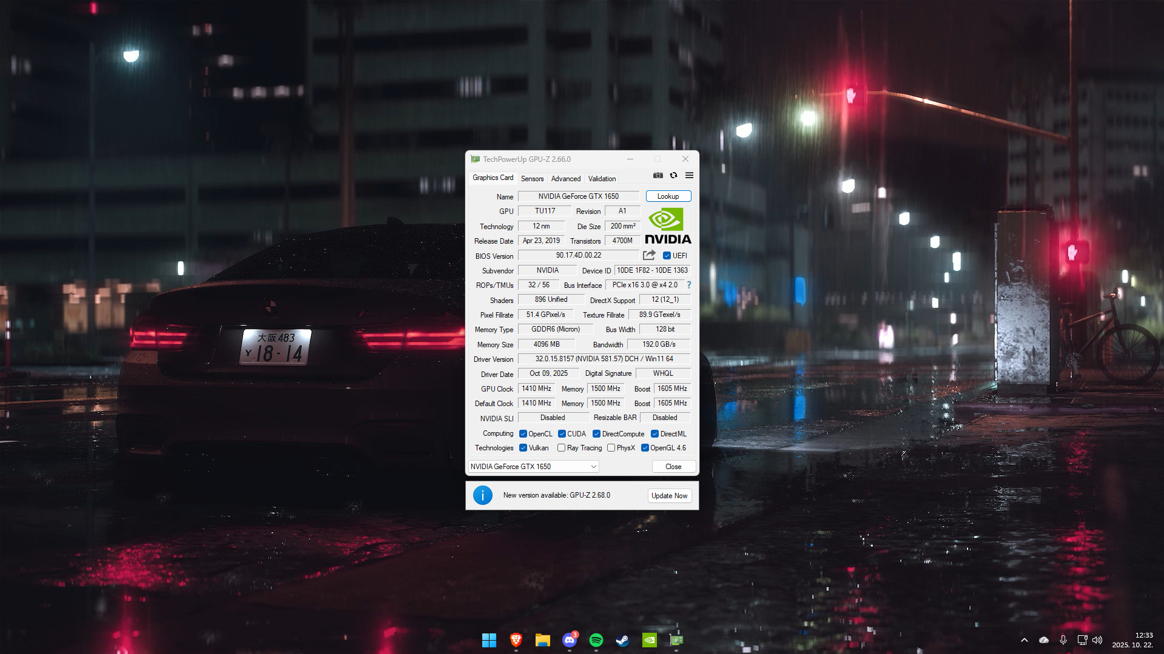Click the Subvendor value NVIDIA

(x=547, y=270)
